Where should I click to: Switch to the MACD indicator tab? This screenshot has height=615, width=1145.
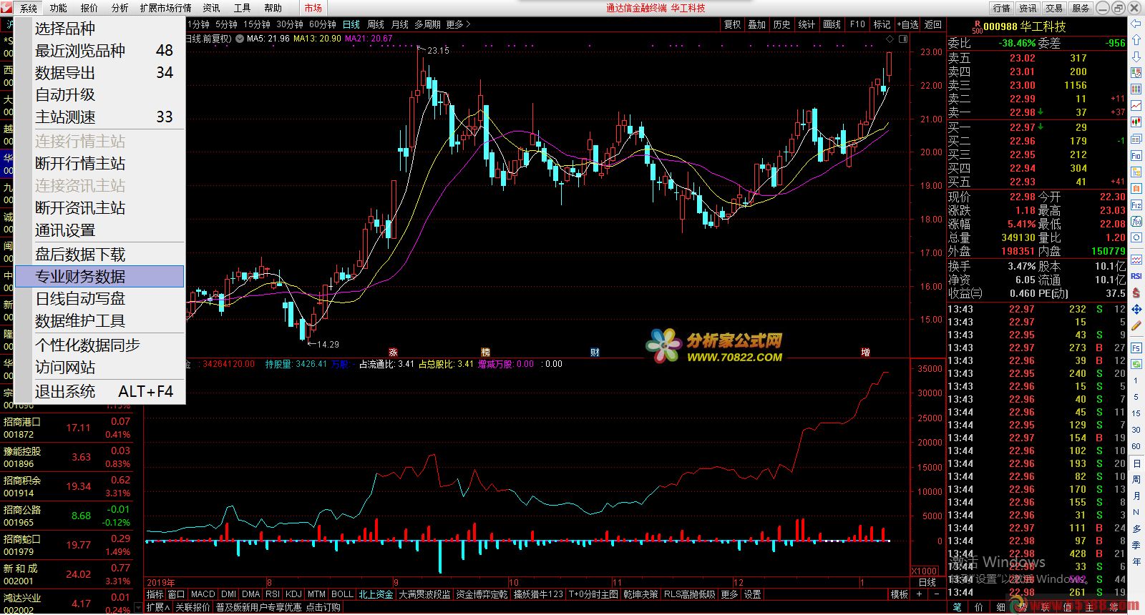203,594
